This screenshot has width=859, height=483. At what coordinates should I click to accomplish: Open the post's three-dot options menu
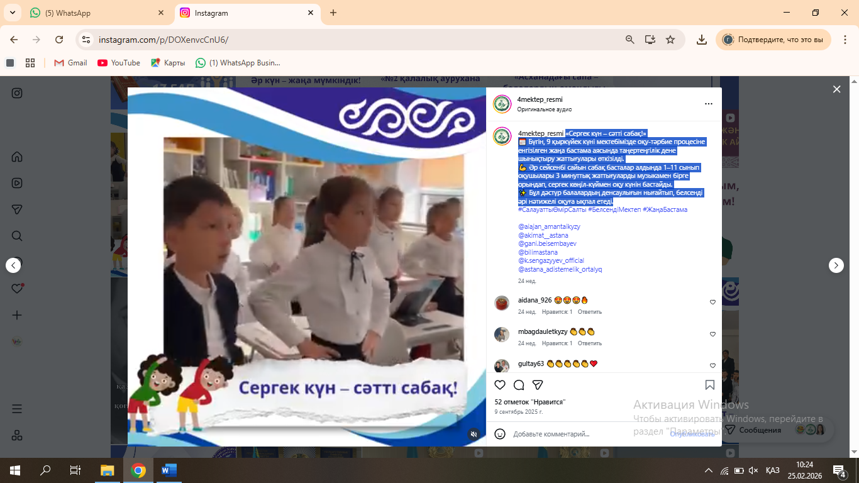click(709, 104)
